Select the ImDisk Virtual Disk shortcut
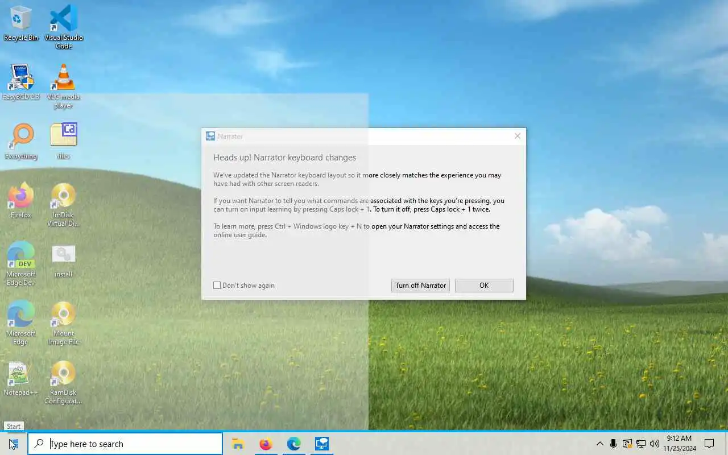 tap(64, 205)
